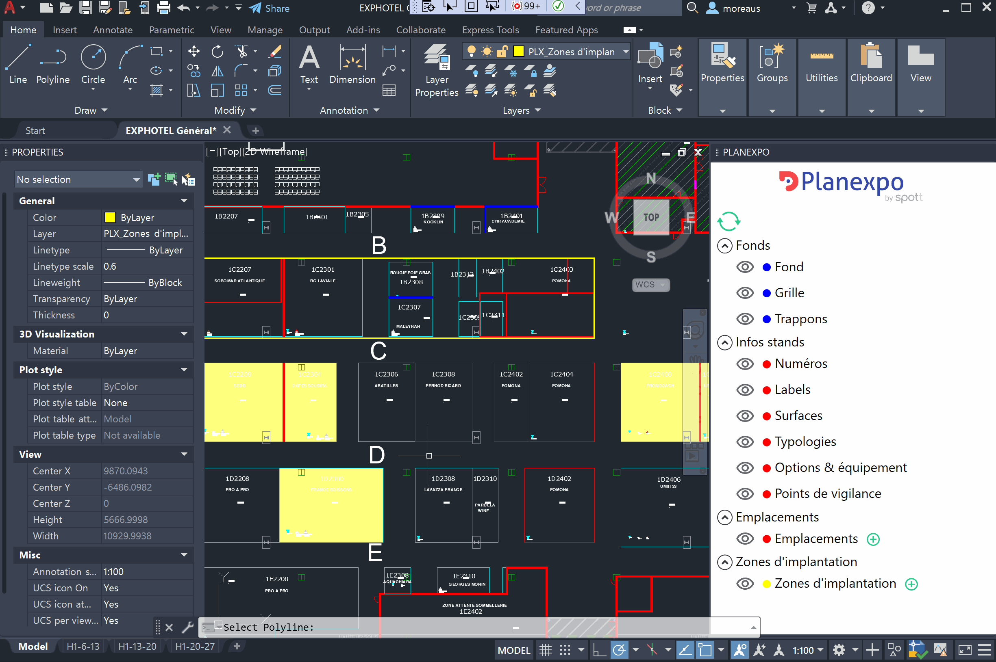
Task: Click the Linetype scale value 0.6
Action: coord(147,266)
